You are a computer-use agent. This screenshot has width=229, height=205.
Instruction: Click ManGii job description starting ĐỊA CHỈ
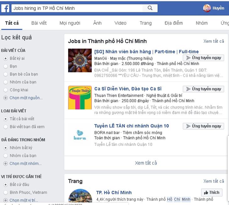pos(159,73)
